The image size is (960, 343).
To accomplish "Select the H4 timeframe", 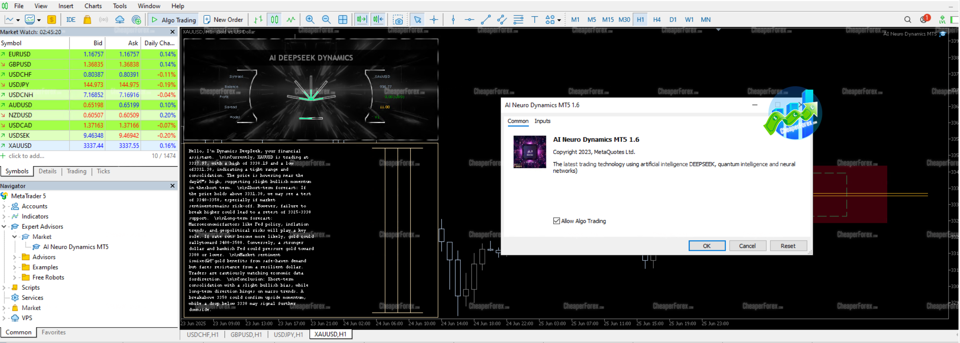I will click(657, 20).
